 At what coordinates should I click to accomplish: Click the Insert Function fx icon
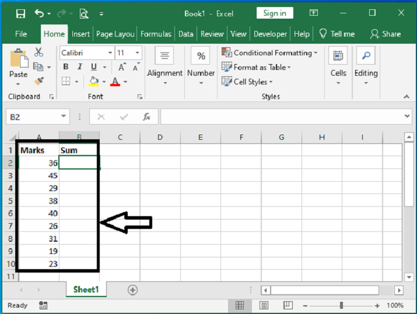pos(146,117)
